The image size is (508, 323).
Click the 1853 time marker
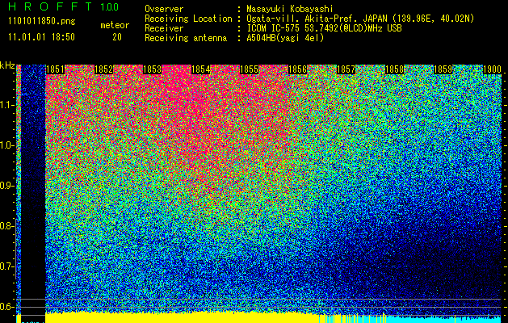(152, 69)
